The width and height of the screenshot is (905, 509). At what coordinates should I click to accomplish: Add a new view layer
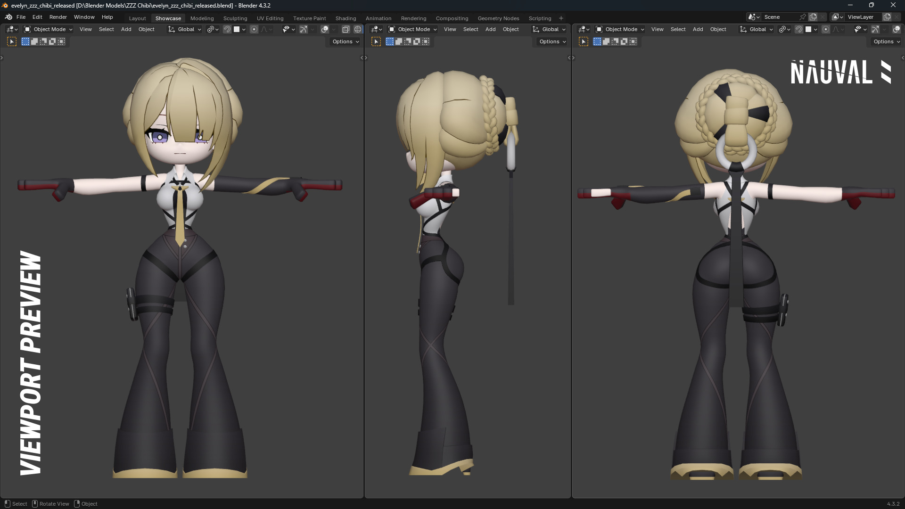[x=887, y=17]
